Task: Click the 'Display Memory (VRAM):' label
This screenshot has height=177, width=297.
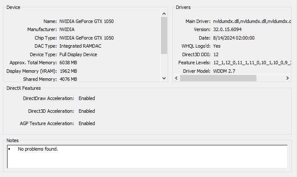Action: point(32,71)
